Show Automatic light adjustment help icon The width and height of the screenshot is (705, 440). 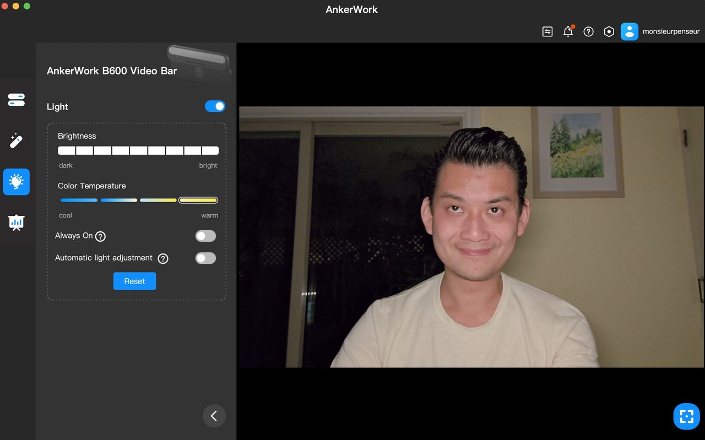(x=163, y=258)
